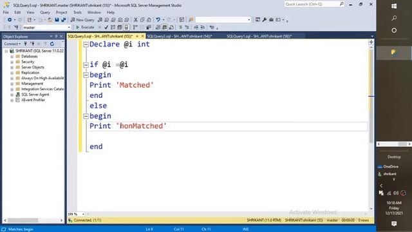The height and width of the screenshot is (232, 412).
Task: Expand the Server Objects folder
Action: point(12,68)
